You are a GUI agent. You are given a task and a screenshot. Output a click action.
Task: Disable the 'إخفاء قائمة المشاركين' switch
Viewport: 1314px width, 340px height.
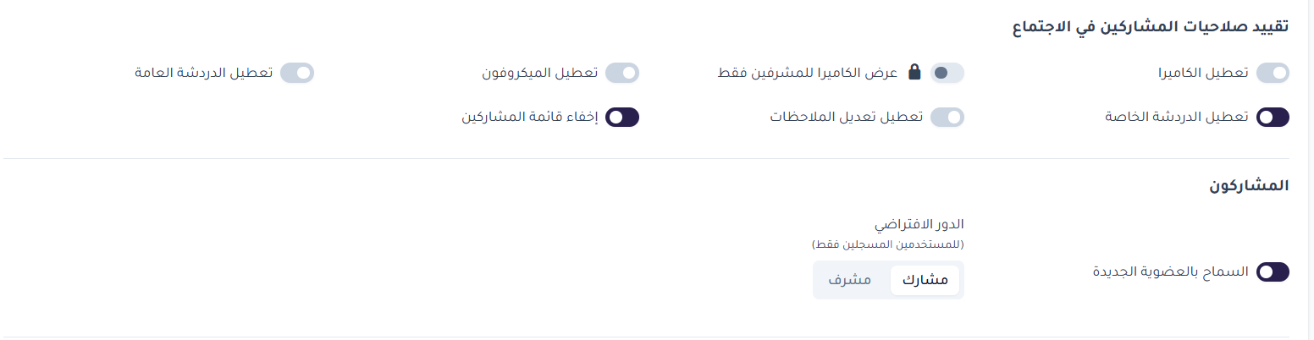(x=622, y=117)
